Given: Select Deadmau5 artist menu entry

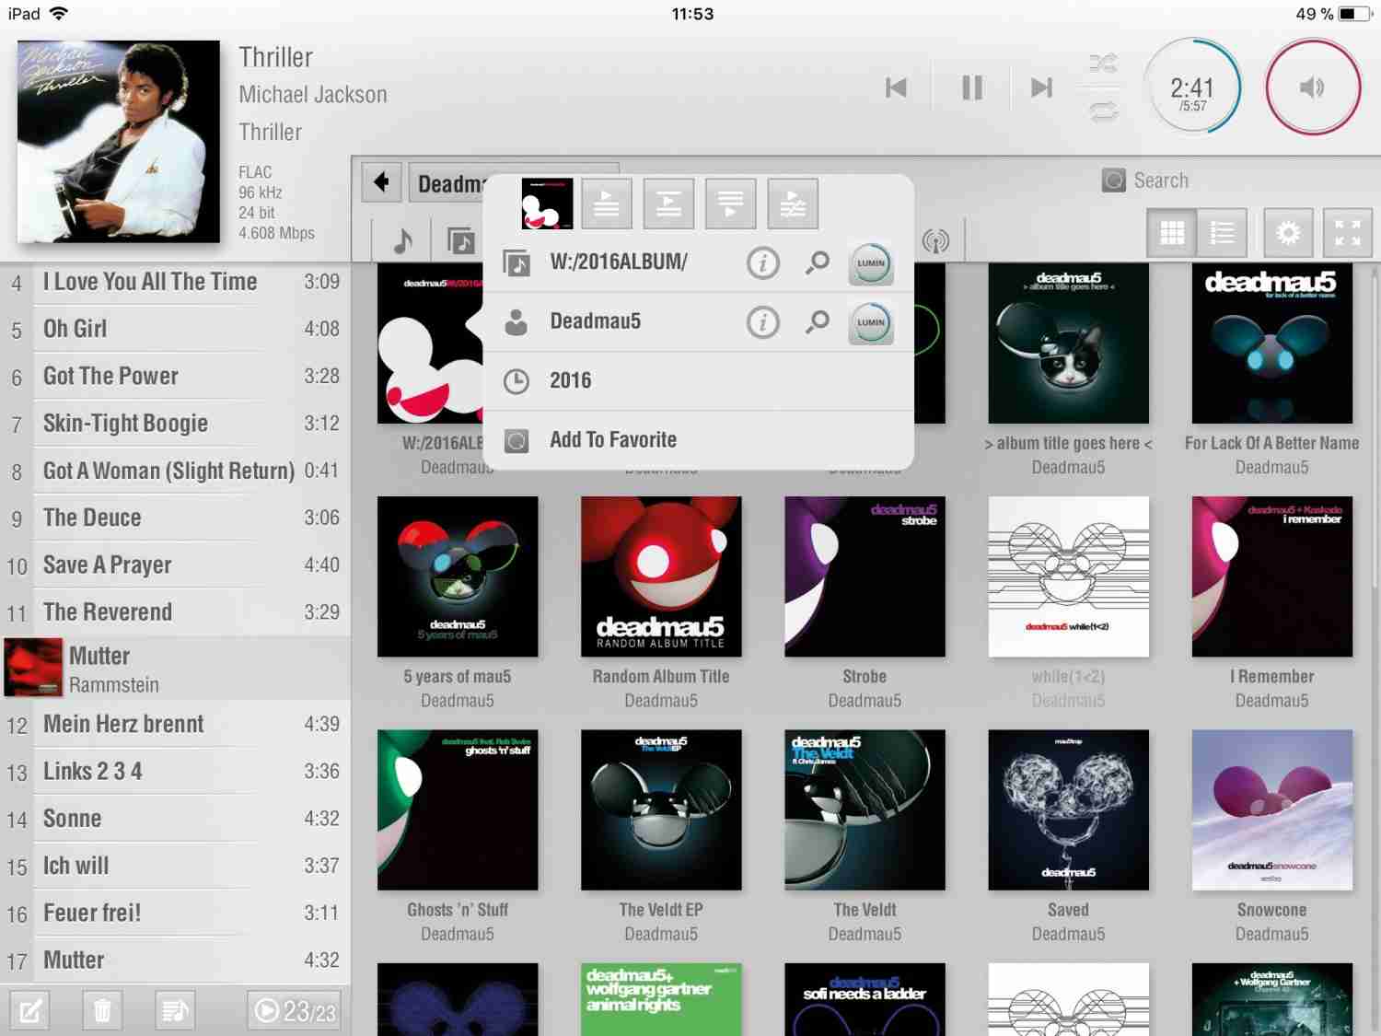Looking at the screenshot, I should (x=595, y=321).
